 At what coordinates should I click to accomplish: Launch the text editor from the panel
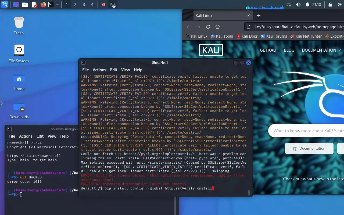pyautogui.click(x=34, y=5)
